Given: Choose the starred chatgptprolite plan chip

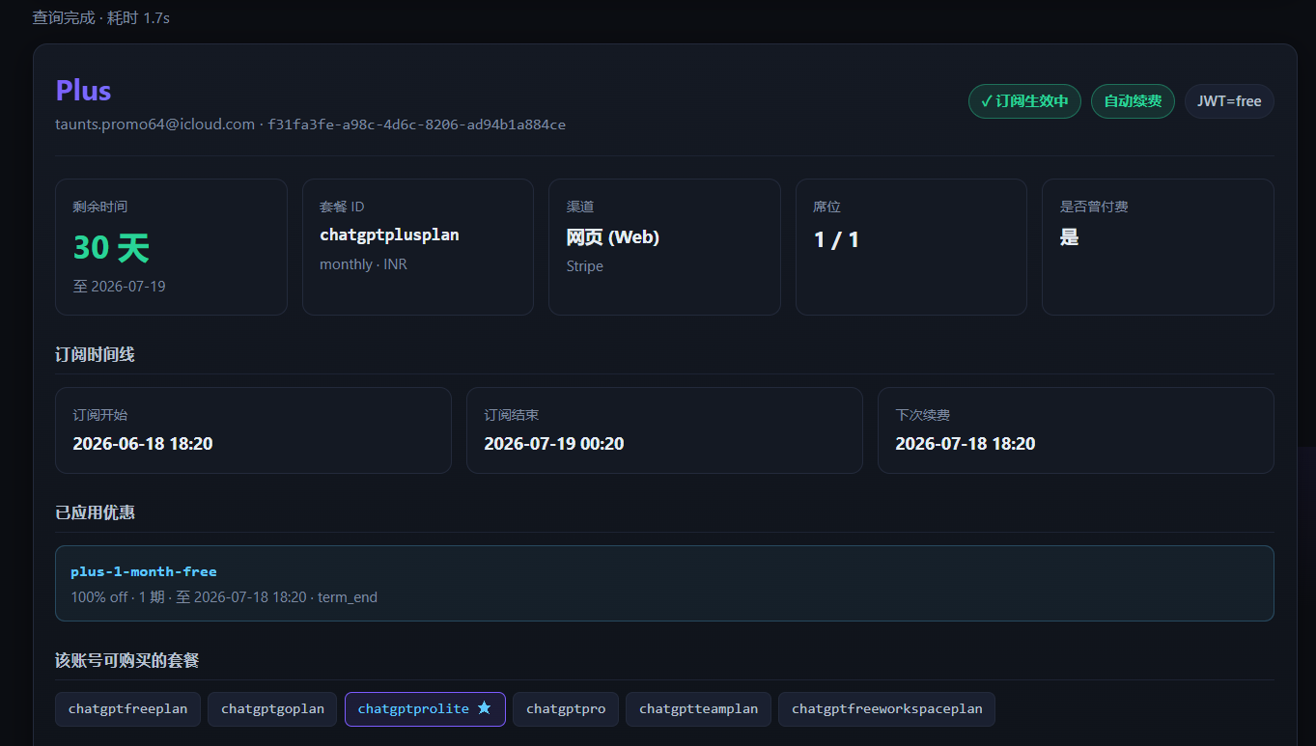Looking at the screenshot, I should click(425, 709).
